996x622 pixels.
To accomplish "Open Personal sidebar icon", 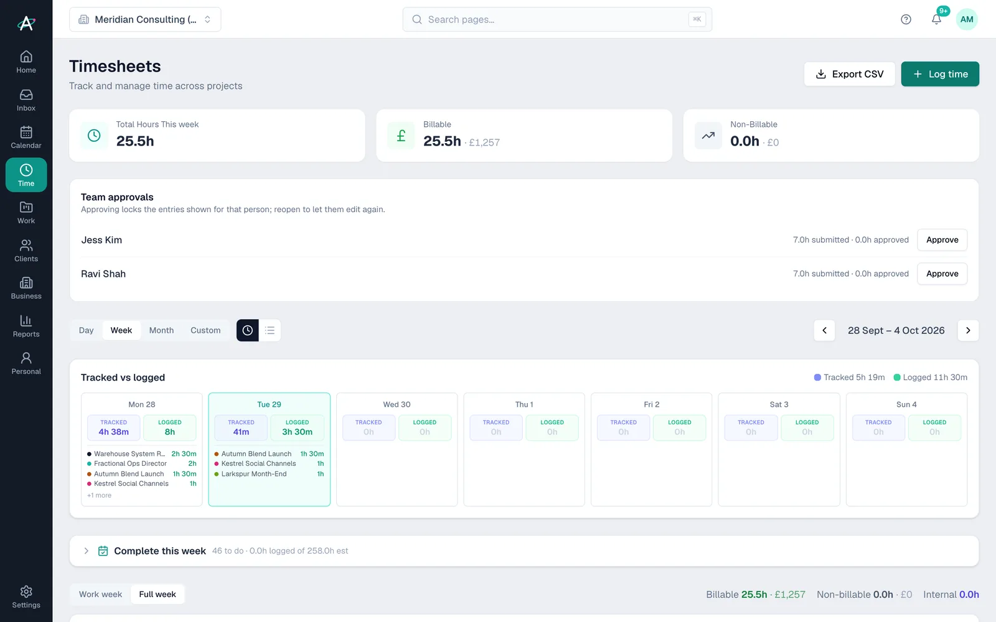I will (x=26, y=363).
